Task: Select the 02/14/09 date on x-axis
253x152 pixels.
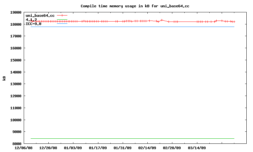Action: (147, 148)
